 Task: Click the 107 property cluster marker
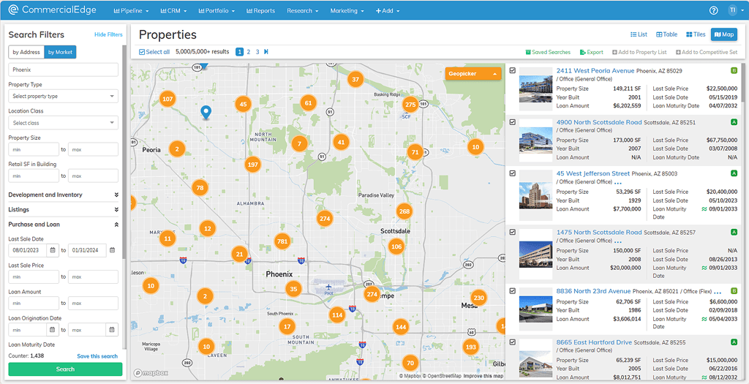pyautogui.click(x=168, y=99)
